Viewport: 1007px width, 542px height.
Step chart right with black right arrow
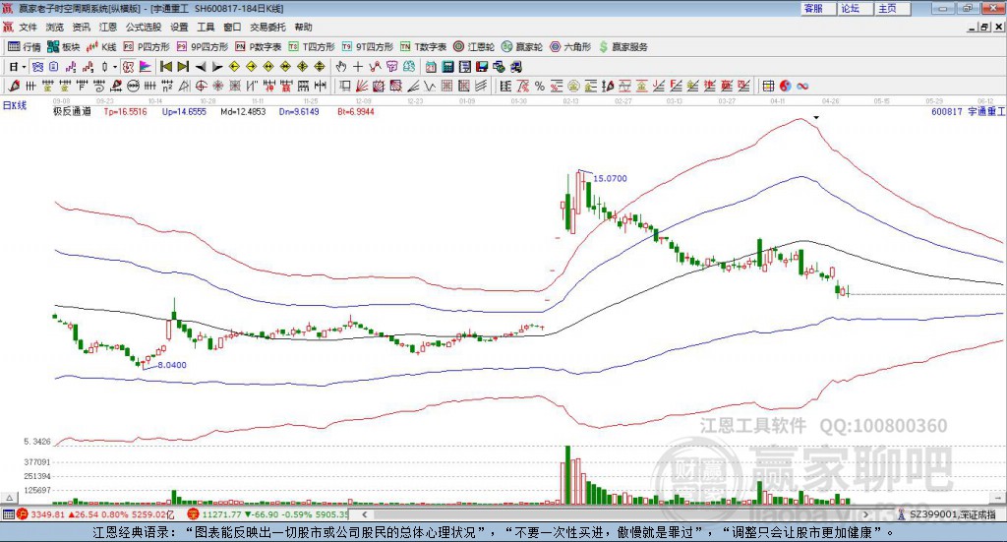[217, 67]
